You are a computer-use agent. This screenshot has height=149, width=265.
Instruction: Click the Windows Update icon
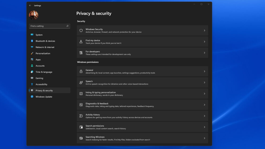(32, 97)
